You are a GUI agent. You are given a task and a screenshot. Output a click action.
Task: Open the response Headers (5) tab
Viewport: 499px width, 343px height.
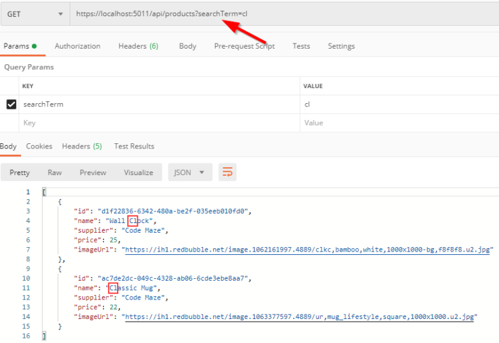point(82,147)
